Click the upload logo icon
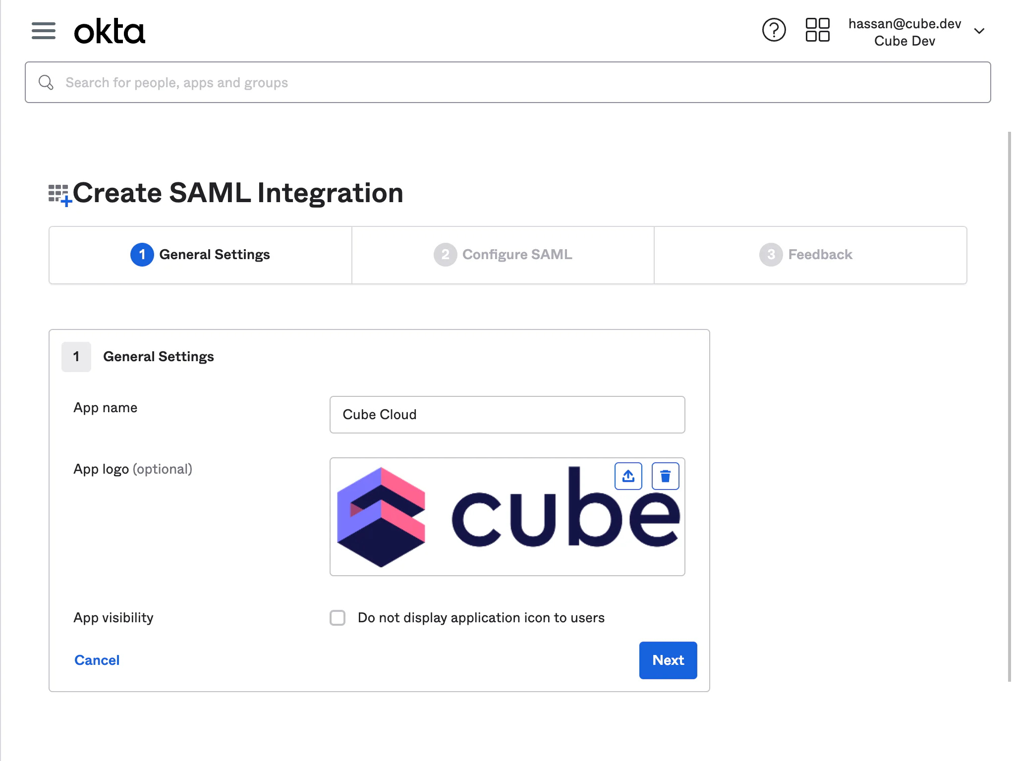This screenshot has height=761, width=1015. coord(628,476)
